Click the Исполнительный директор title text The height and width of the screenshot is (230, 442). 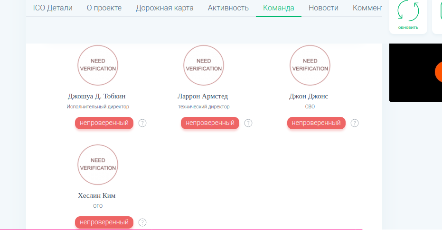[x=98, y=106]
